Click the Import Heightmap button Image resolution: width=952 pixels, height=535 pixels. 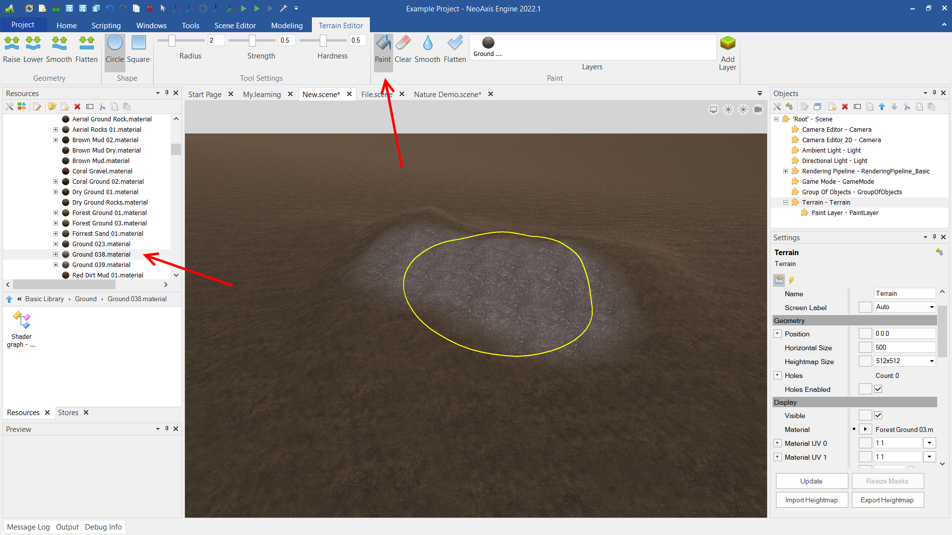click(811, 500)
